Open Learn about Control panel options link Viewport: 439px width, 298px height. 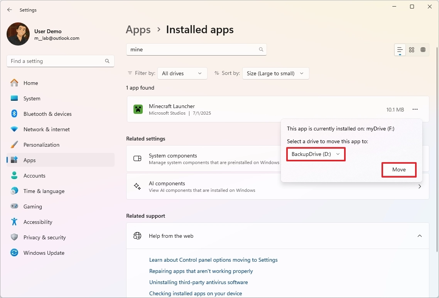pos(213,260)
